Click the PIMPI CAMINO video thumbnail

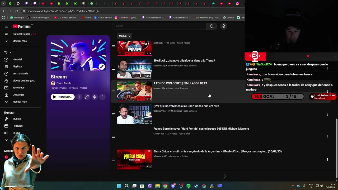[134, 49]
